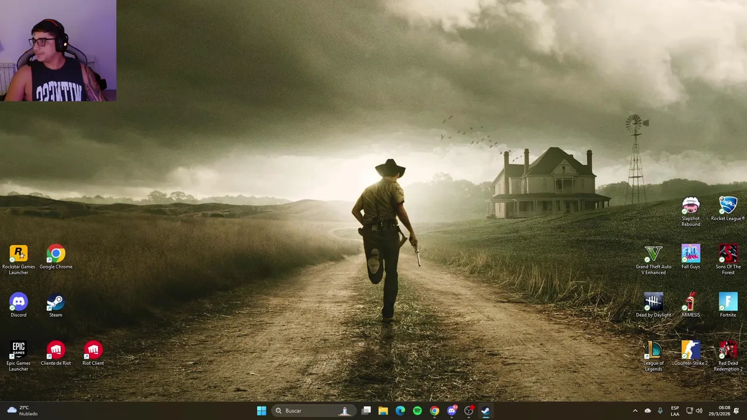Select the Dead by Daylight desktop icon
747x420 pixels.
(654, 305)
